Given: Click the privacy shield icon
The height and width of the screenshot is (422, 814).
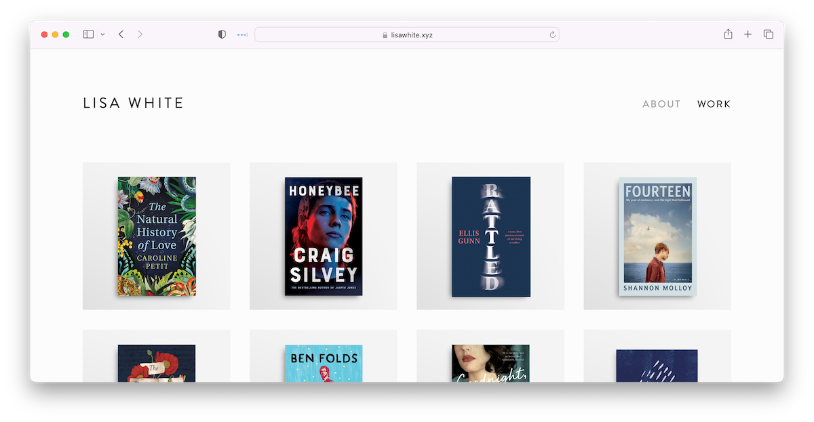Looking at the screenshot, I should (222, 35).
